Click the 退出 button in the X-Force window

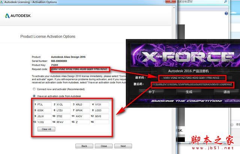pyautogui.click(x=226, y=92)
